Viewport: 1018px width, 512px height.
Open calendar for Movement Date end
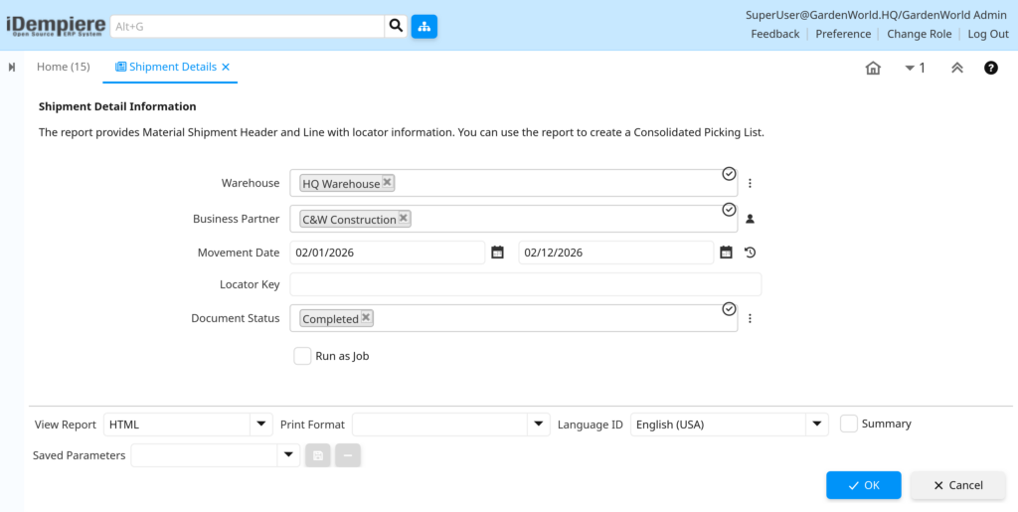pyautogui.click(x=726, y=253)
